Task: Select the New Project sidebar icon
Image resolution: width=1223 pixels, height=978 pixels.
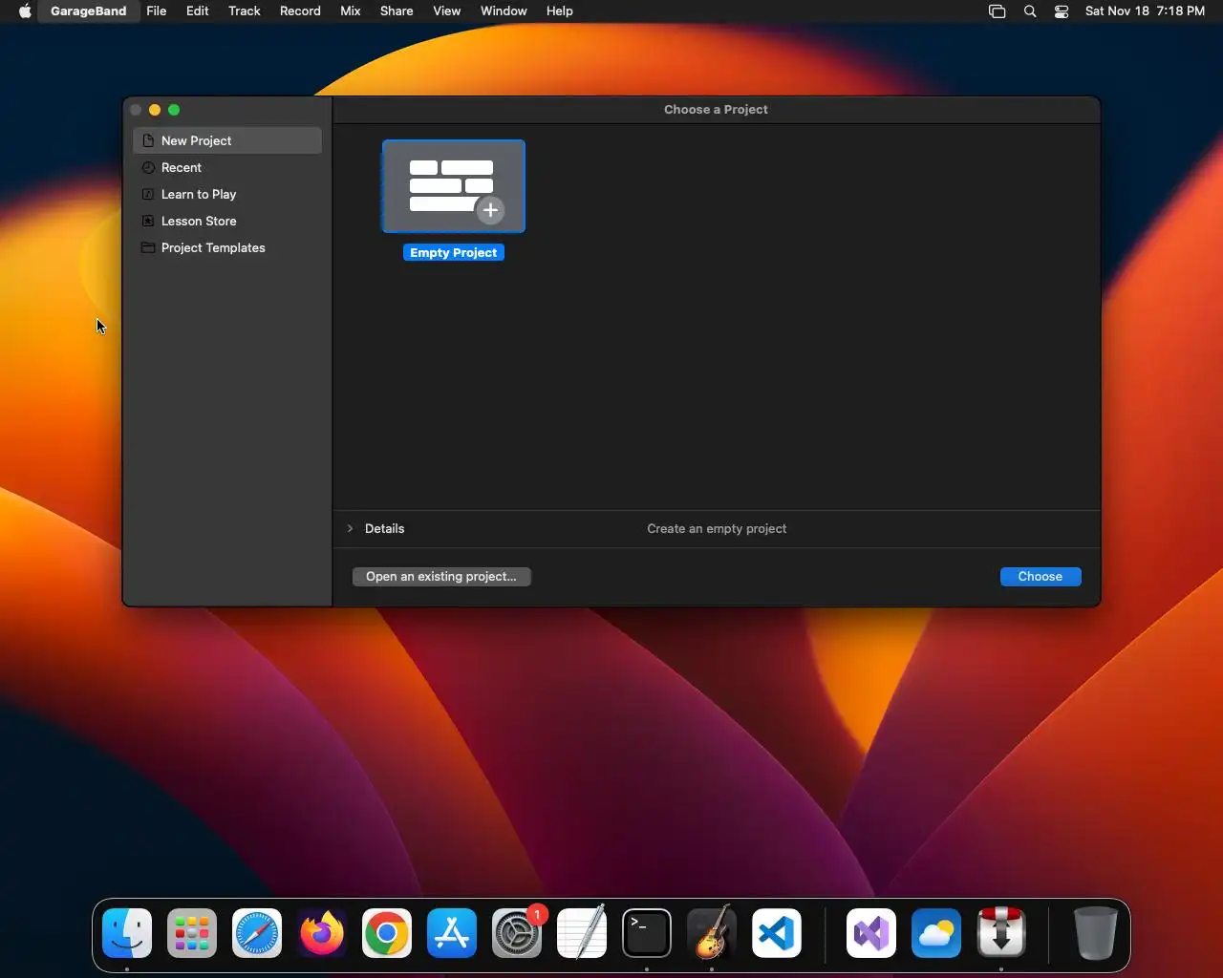Action: (148, 140)
